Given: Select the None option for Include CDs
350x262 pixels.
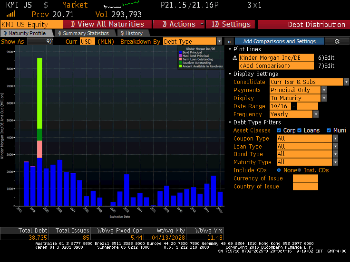Looking at the screenshot, I should 279,170.
